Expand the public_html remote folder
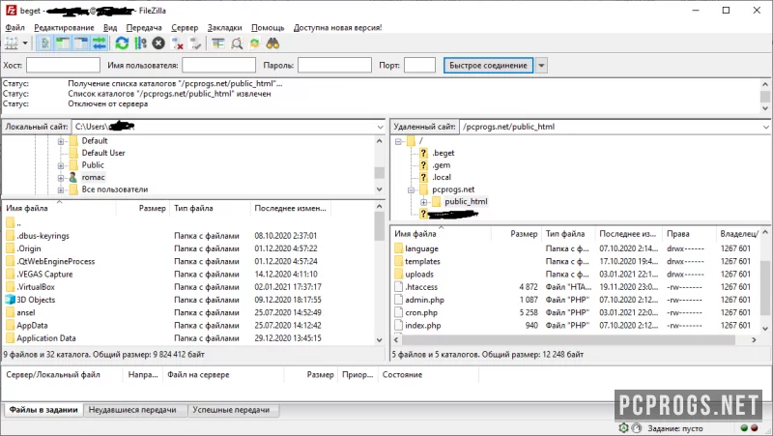 423,202
